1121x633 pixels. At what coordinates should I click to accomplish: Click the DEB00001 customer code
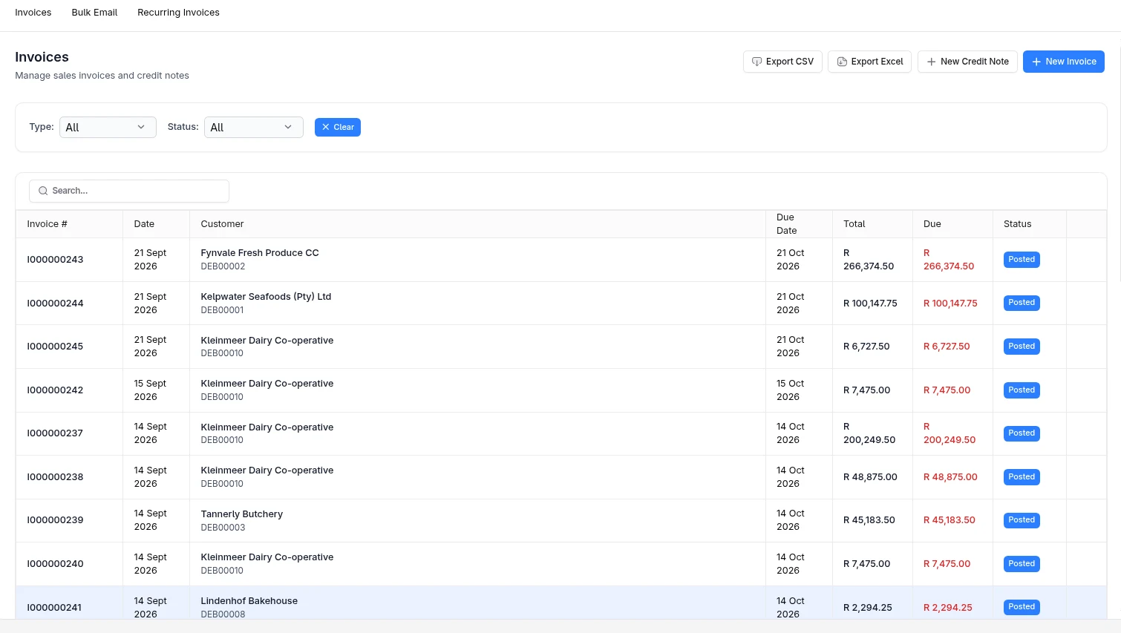click(222, 310)
